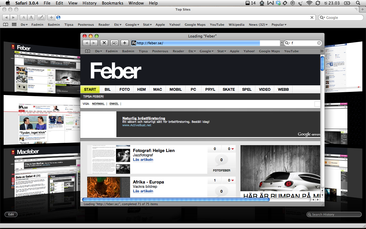This screenshot has height=229, width=366.
Task: Expand the News (32) bookmarks dropdown
Action: 257,25
